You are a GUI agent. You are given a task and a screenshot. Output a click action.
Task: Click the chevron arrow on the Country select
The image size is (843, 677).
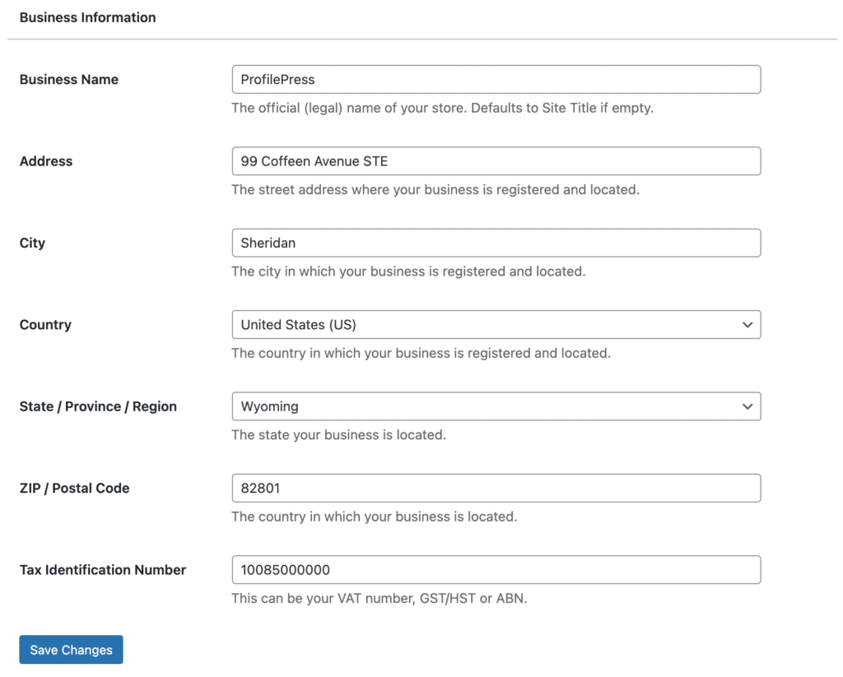pyautogui.click(x=747, y=325)
